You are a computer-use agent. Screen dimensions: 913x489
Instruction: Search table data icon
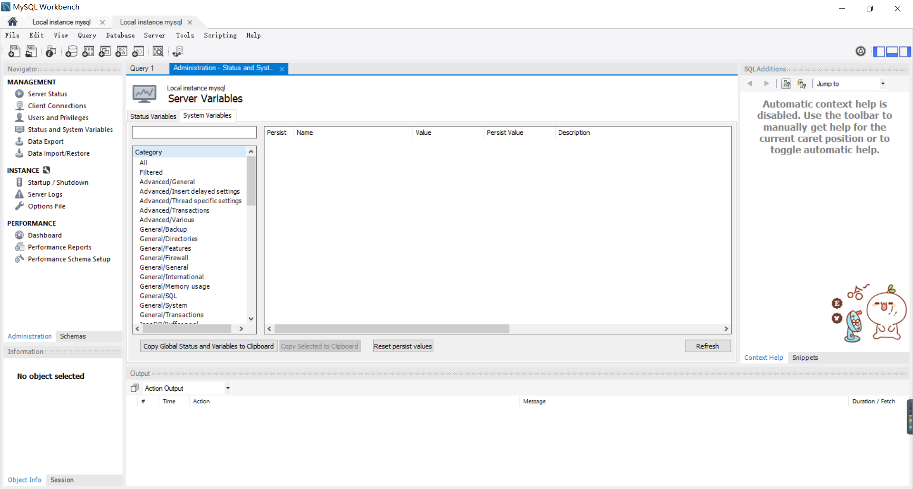coord(158,51)
